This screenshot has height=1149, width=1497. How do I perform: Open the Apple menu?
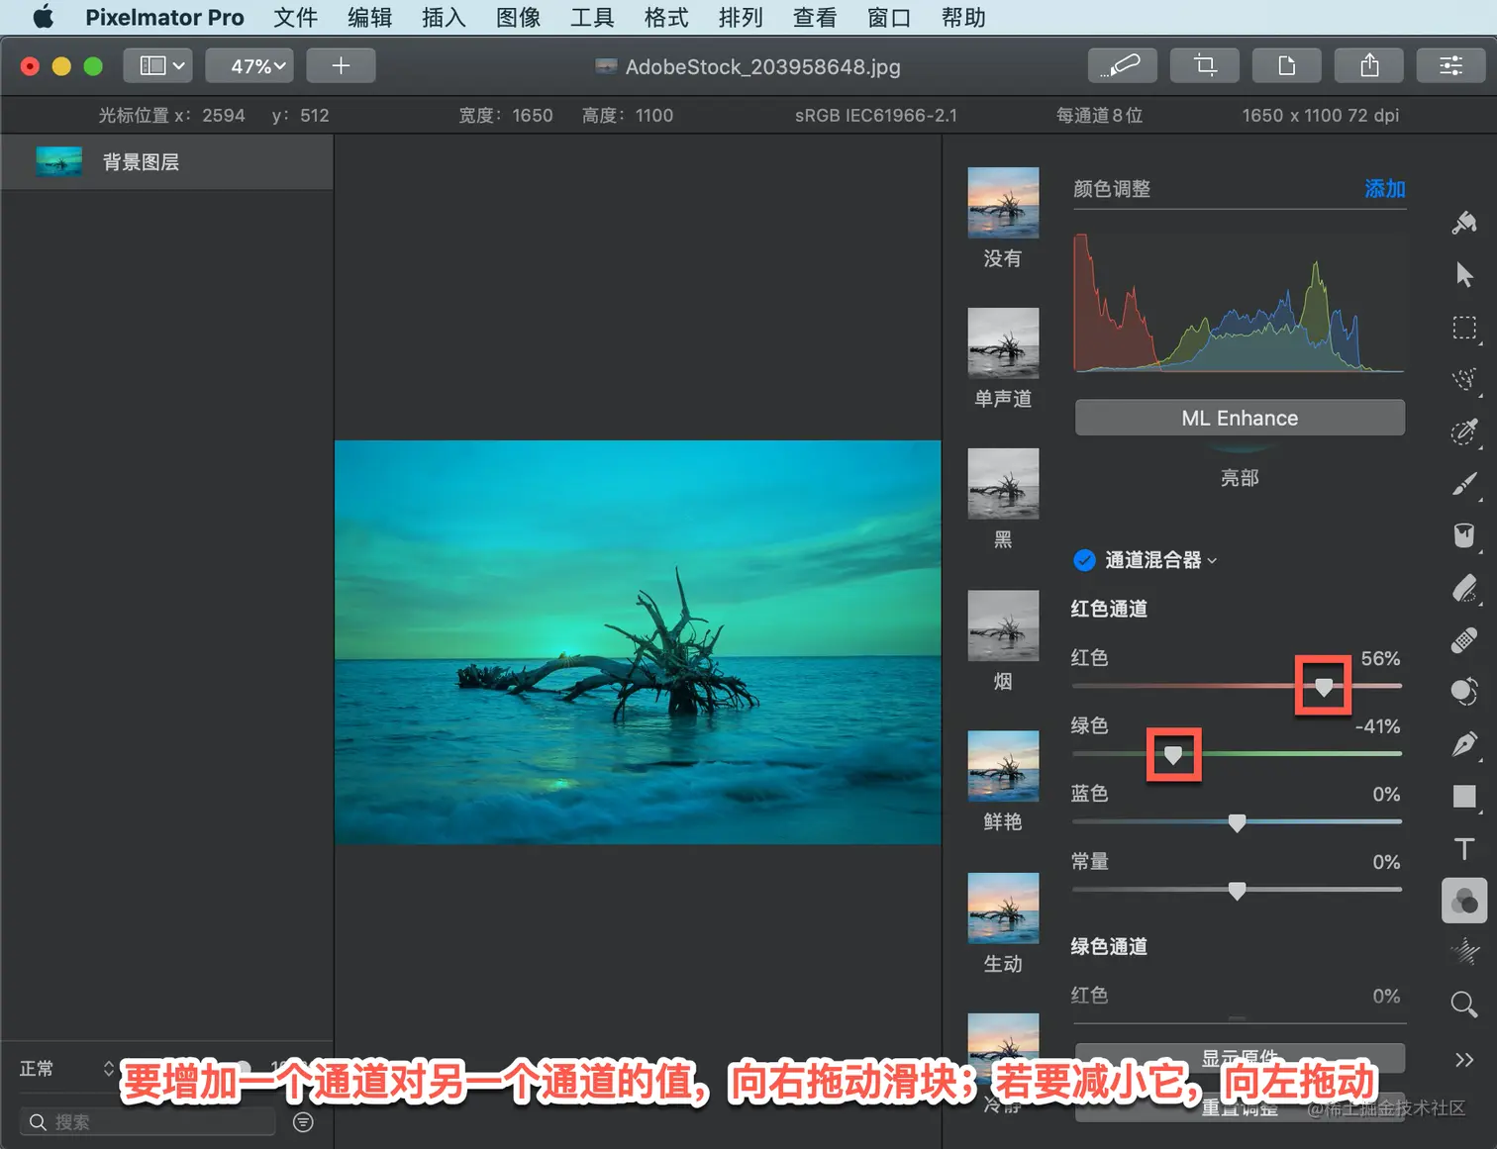pos(44,17)
